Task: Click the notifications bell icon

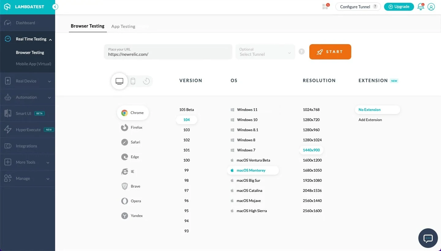Action: click(421, 7)
